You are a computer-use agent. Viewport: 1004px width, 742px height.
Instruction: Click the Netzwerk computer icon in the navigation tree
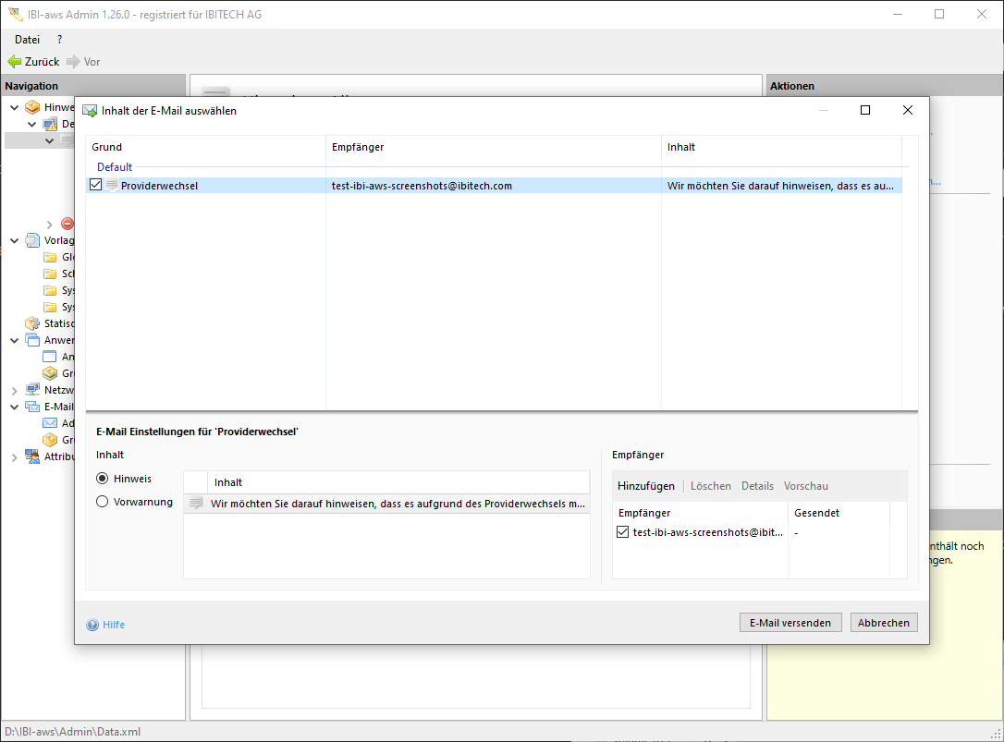click(x=32, y=390)
